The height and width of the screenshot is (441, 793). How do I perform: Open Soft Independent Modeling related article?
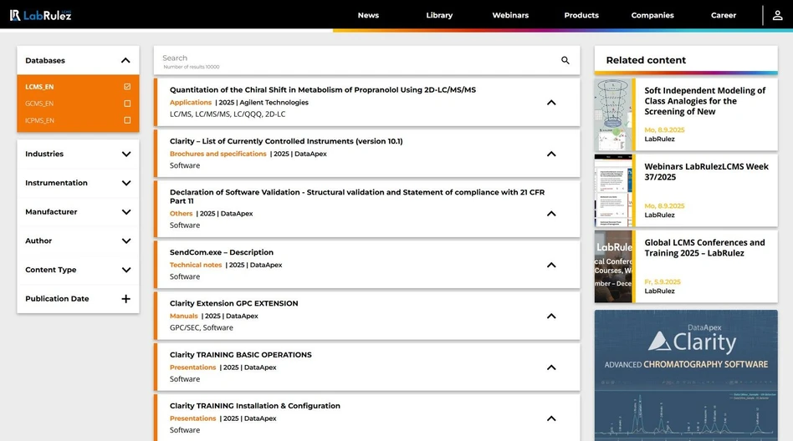pos(705,101)
